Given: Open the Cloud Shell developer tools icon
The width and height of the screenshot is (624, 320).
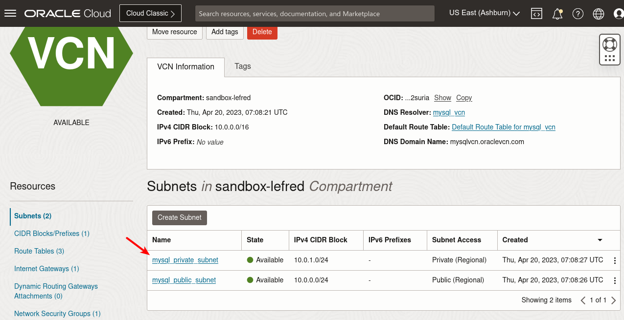Looking at the screenshot, I should click(536, 14).
